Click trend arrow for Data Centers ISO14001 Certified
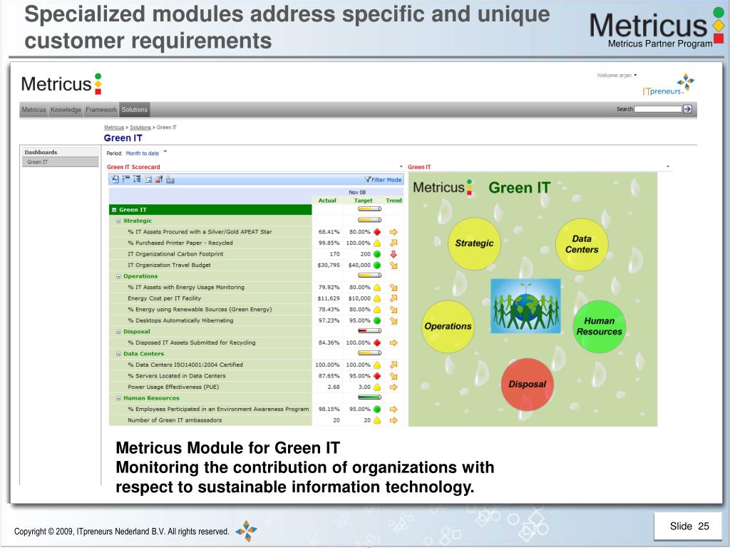The image size is (730, 548). pos(394,365)
